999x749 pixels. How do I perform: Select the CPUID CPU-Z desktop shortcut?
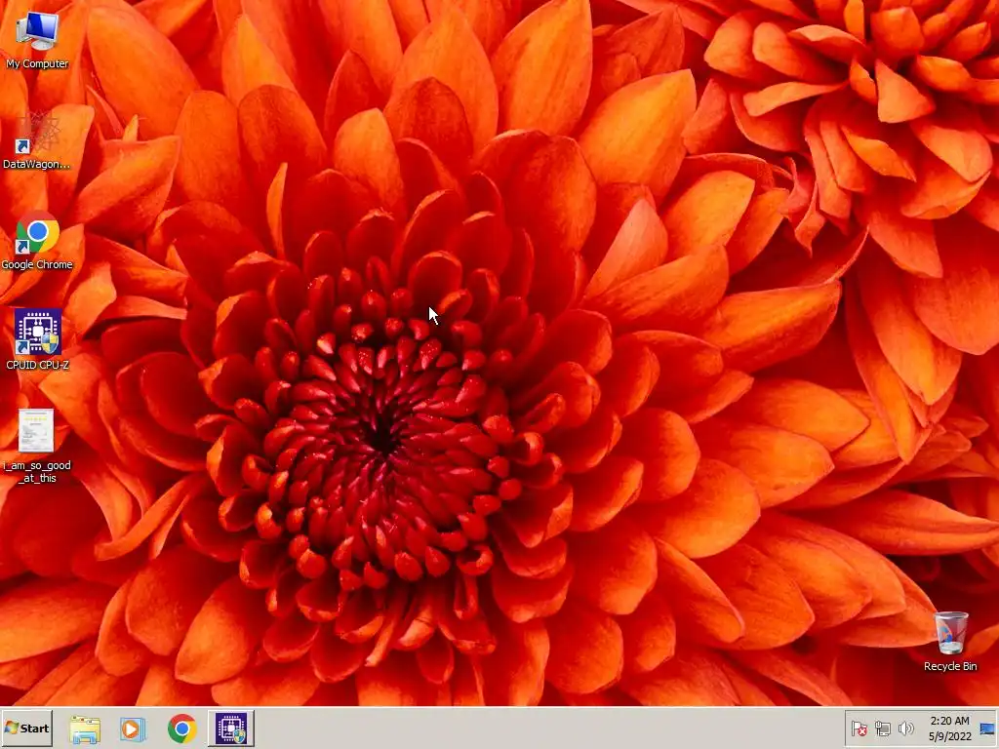click(x=38, y=332)
